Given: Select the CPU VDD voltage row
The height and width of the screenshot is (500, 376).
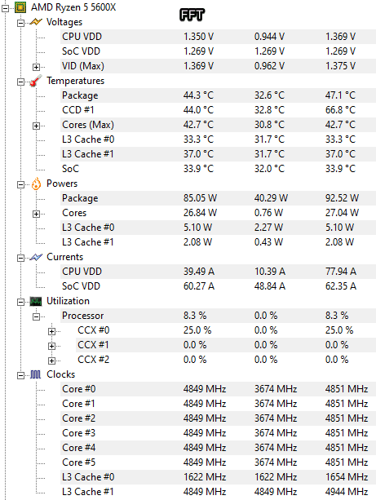Looking at the screenshot, I should point(218,37).
